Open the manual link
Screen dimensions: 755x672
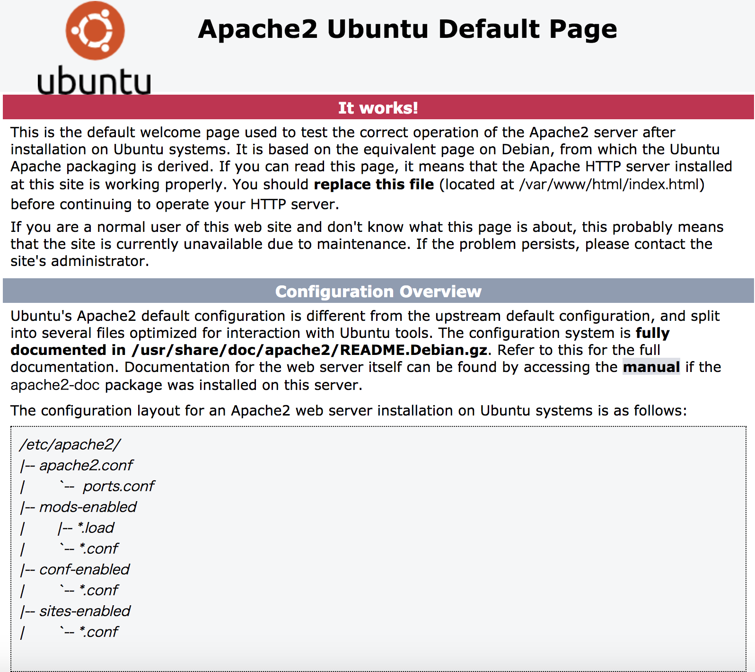[x=651, y=367]
